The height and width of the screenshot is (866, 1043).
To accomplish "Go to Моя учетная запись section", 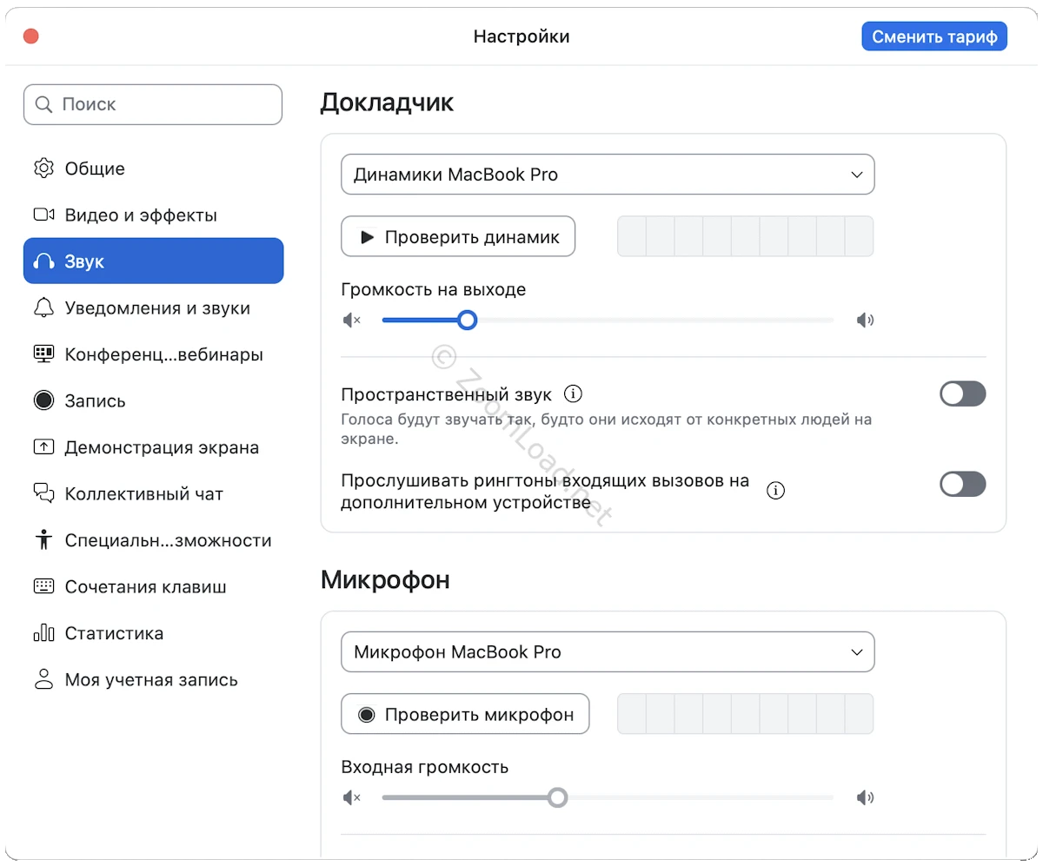I will [x=150, y=679].
